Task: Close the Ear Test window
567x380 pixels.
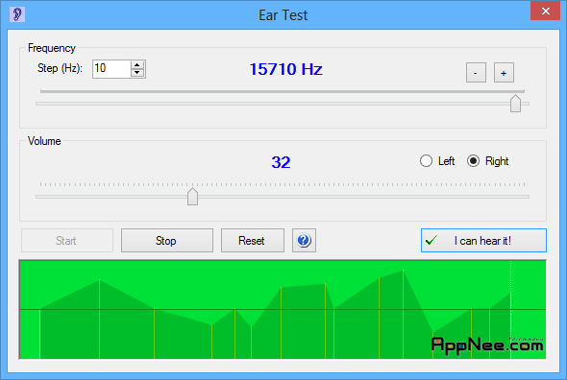Action: coord(545,11)
